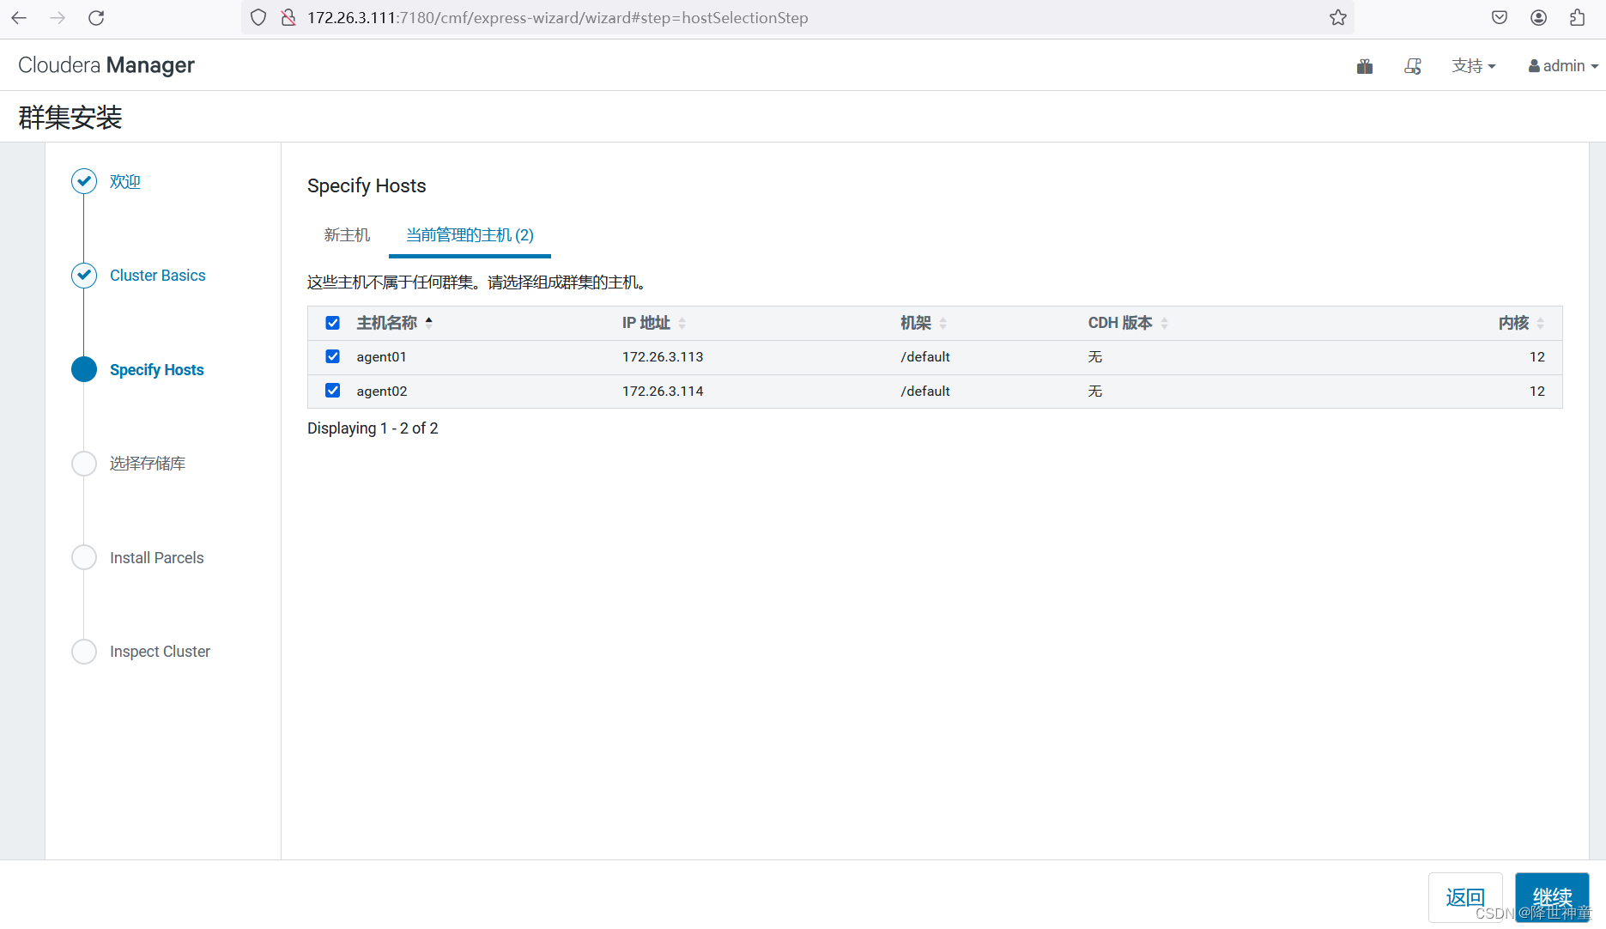Click the 继续 continue button
Image resolution: width=1606 pixels, height=929 pixels.
pyautogui.click(x=1552, y=897)
